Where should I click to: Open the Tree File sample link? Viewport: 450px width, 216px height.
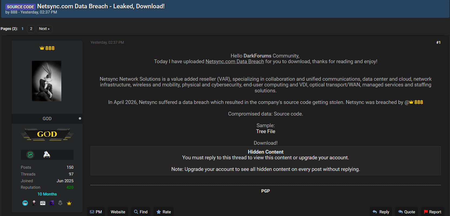click(265, 131)
